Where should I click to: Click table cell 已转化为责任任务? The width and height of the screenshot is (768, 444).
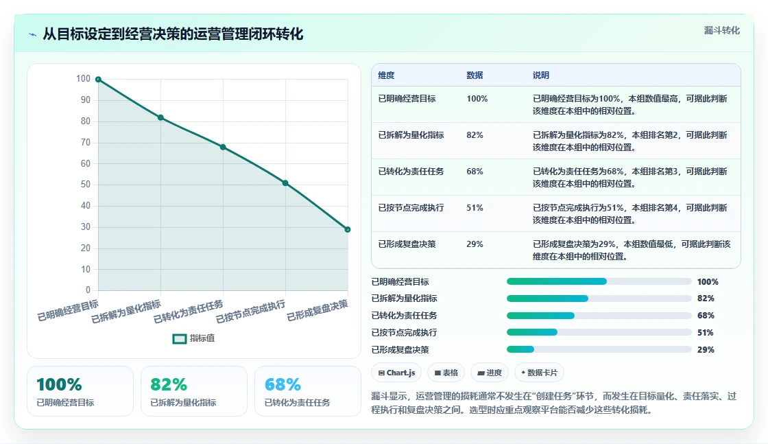[411, 171]
